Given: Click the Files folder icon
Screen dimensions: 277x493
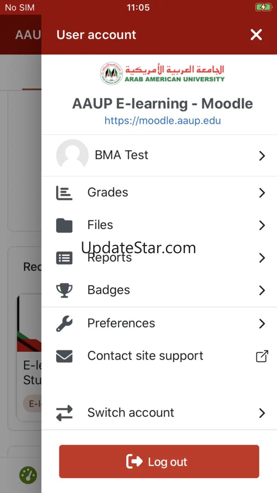Looking at the screenshot, I should 64,225.
